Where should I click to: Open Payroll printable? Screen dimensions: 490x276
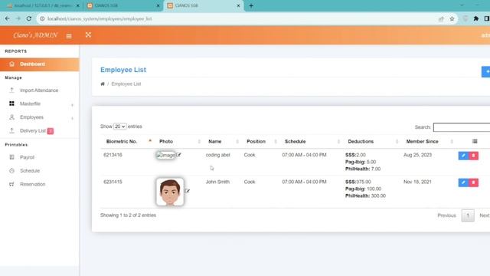(28, 157)
